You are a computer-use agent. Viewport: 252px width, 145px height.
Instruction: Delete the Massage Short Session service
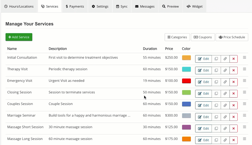234,129
